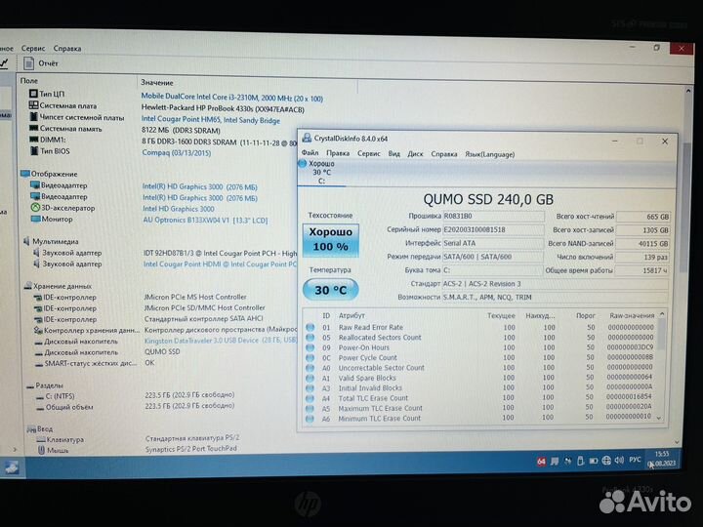Click the status icon of Reallocated Sectors Count
The width and height of the screenshot is (703, 527).
(x=310, y=337)
